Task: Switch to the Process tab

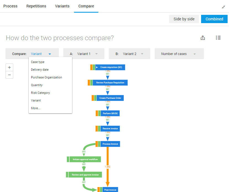Action: [10, 6]
